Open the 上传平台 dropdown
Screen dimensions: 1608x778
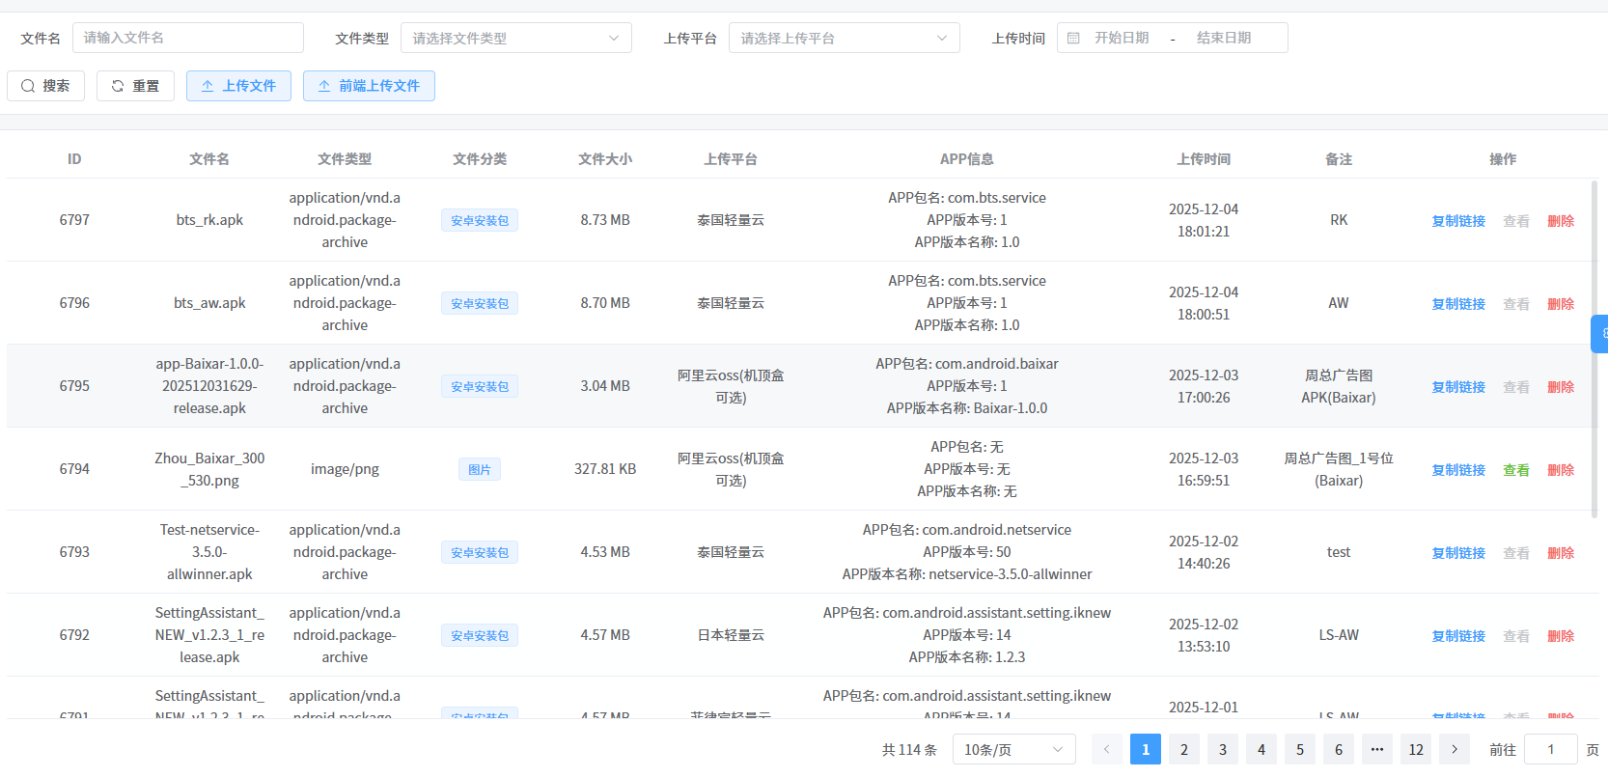(x=845, y=38)
